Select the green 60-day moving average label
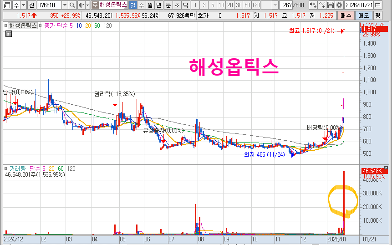 [97, 26]
